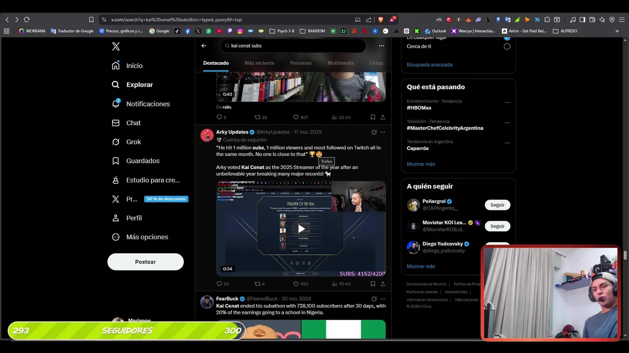Repost the Arky Updates post with 4 reposts
Screen dimensions: 629x353
click(259, 283)
